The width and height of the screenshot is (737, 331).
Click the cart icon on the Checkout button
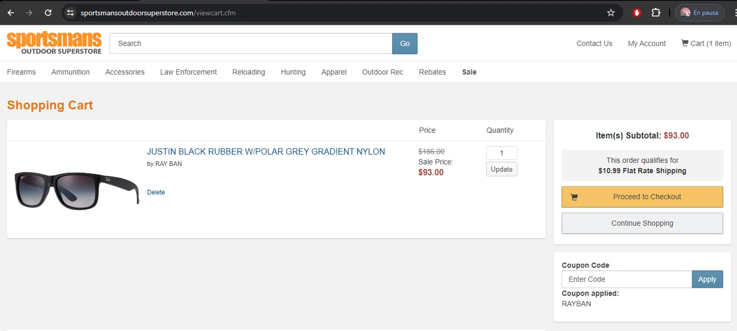pos(574,197)
